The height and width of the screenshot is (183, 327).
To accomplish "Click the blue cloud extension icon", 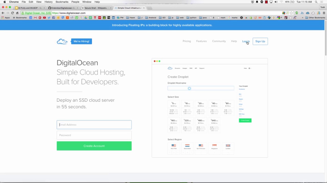I will [308, 13].
